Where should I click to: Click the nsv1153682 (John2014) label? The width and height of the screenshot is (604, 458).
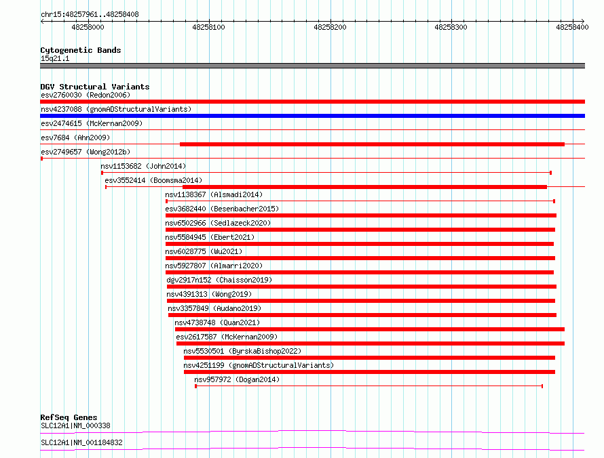click(x=143, y=166)
